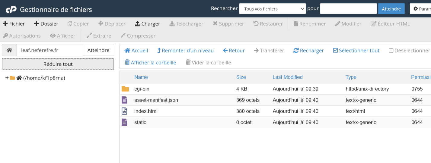Open the cgi-bin folder icon

tap(125, 89)
